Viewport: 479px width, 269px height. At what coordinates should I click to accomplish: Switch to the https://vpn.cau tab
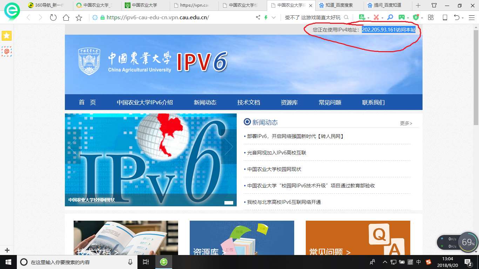click(x=195, y=5)
